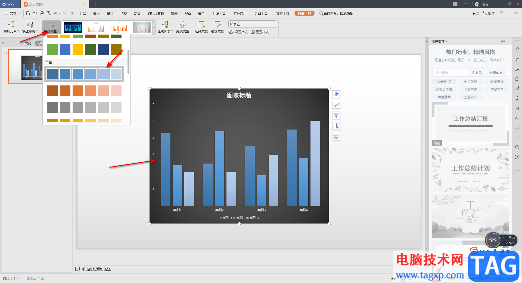Click the Print icon in quick access toolbar
The image size is (522, 283).
[x=42, y=13]
